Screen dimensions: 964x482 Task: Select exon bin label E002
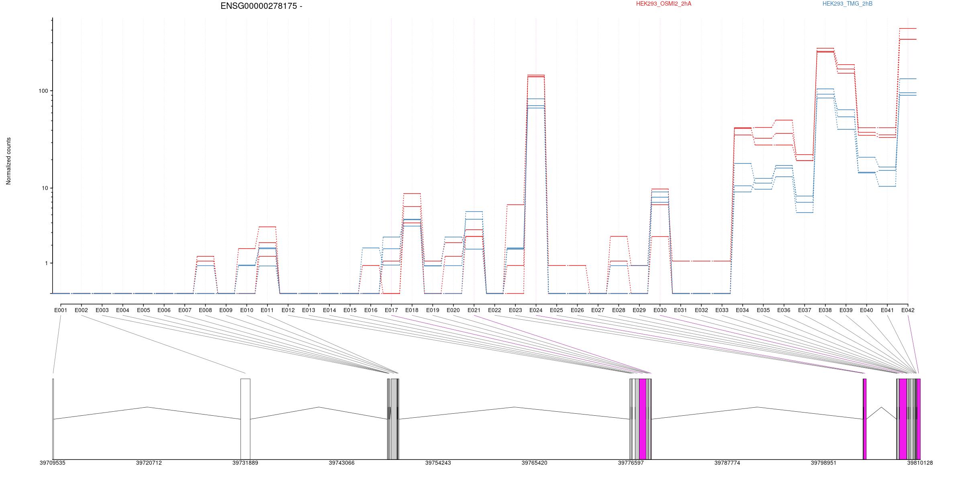81,310
